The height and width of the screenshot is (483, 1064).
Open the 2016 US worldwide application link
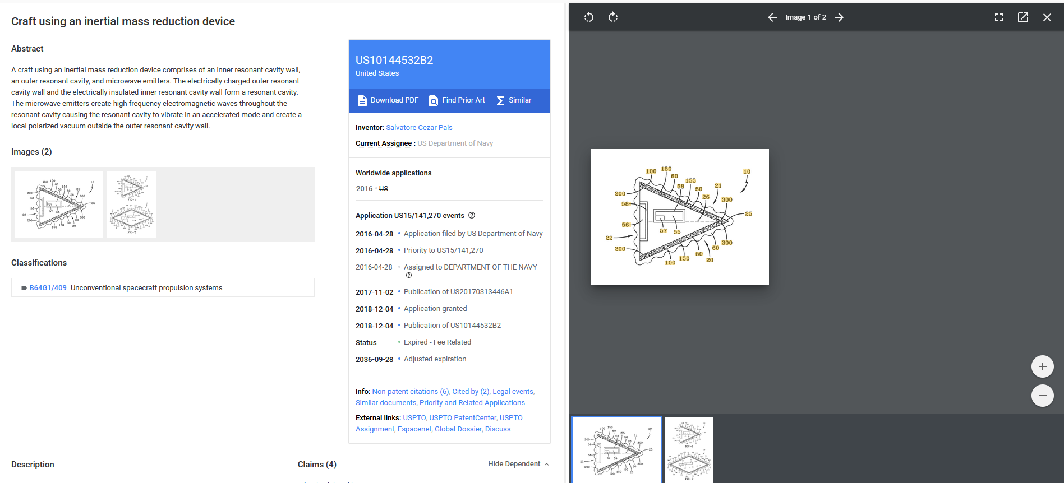coord(384,189)
